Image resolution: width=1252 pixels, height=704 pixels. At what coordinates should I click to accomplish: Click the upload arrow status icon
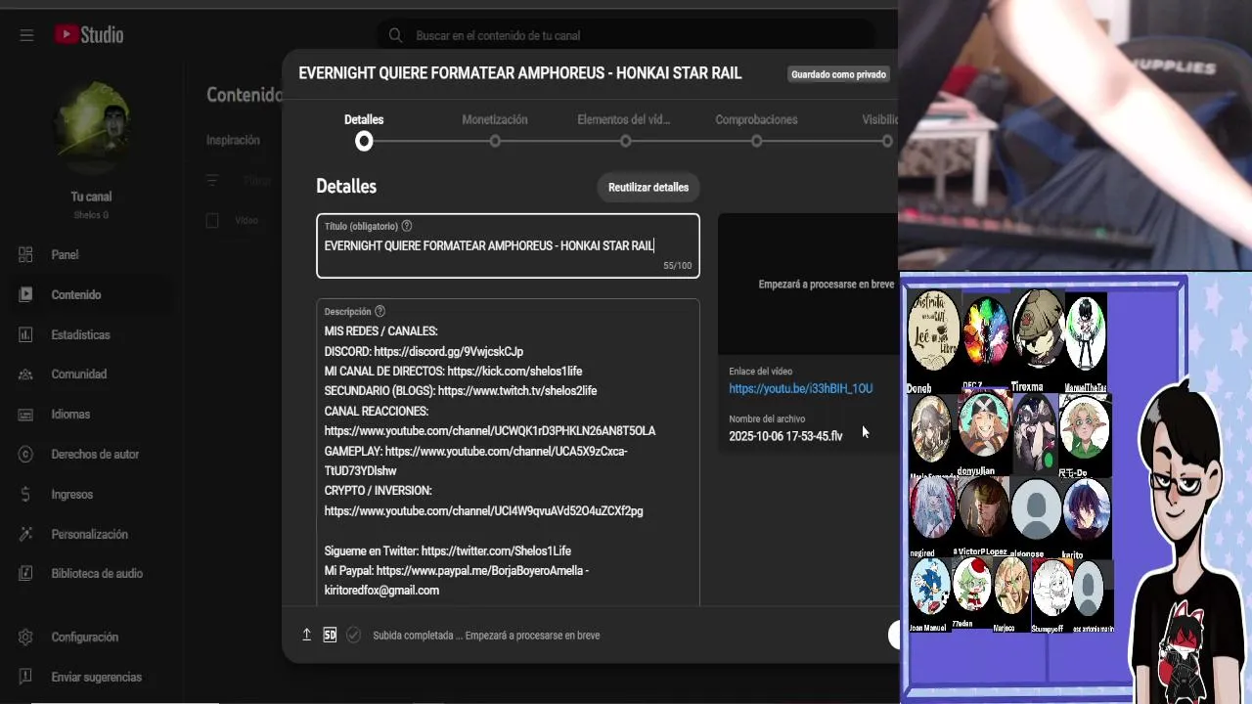click(306, 635)
